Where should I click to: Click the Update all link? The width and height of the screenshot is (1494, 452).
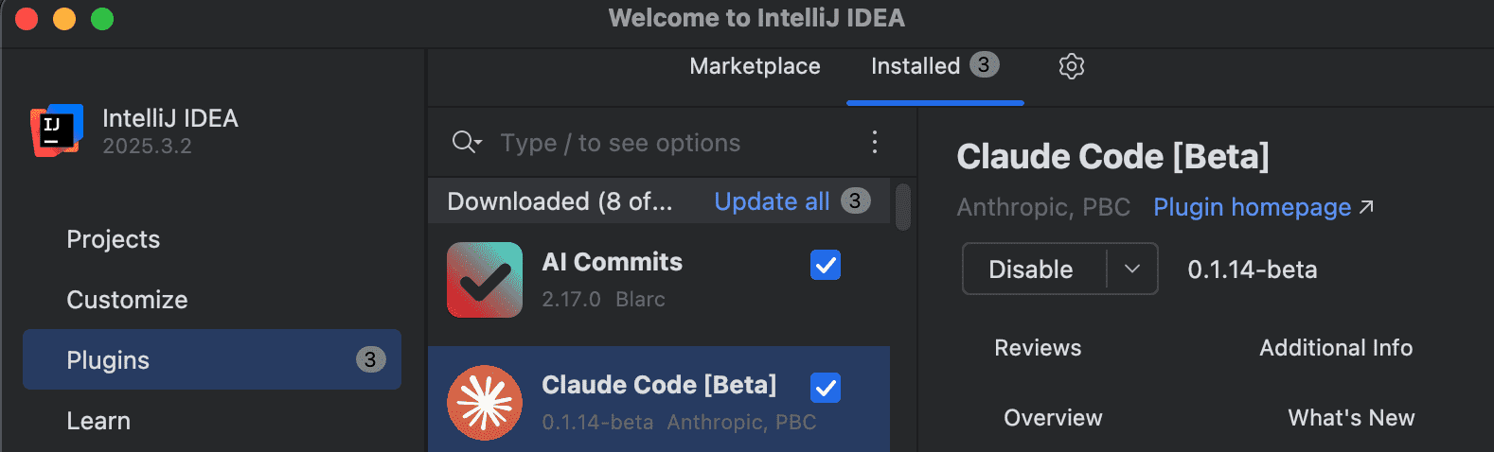(772, 201)
